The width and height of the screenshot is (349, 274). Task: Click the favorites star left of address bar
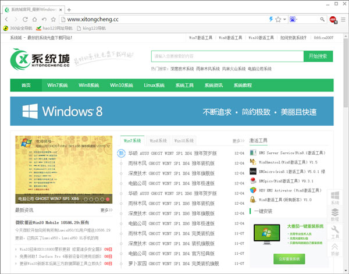tap(54, 19)
